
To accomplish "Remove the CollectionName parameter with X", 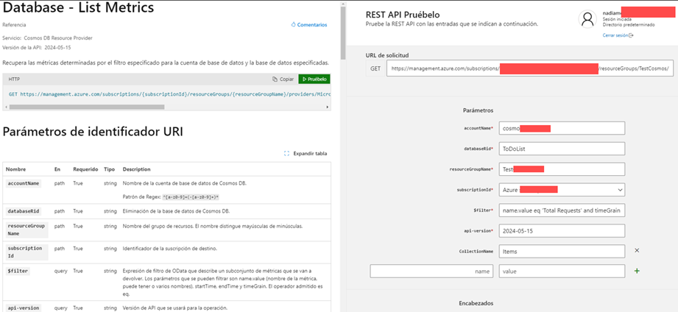I will [x=637, y=251].
